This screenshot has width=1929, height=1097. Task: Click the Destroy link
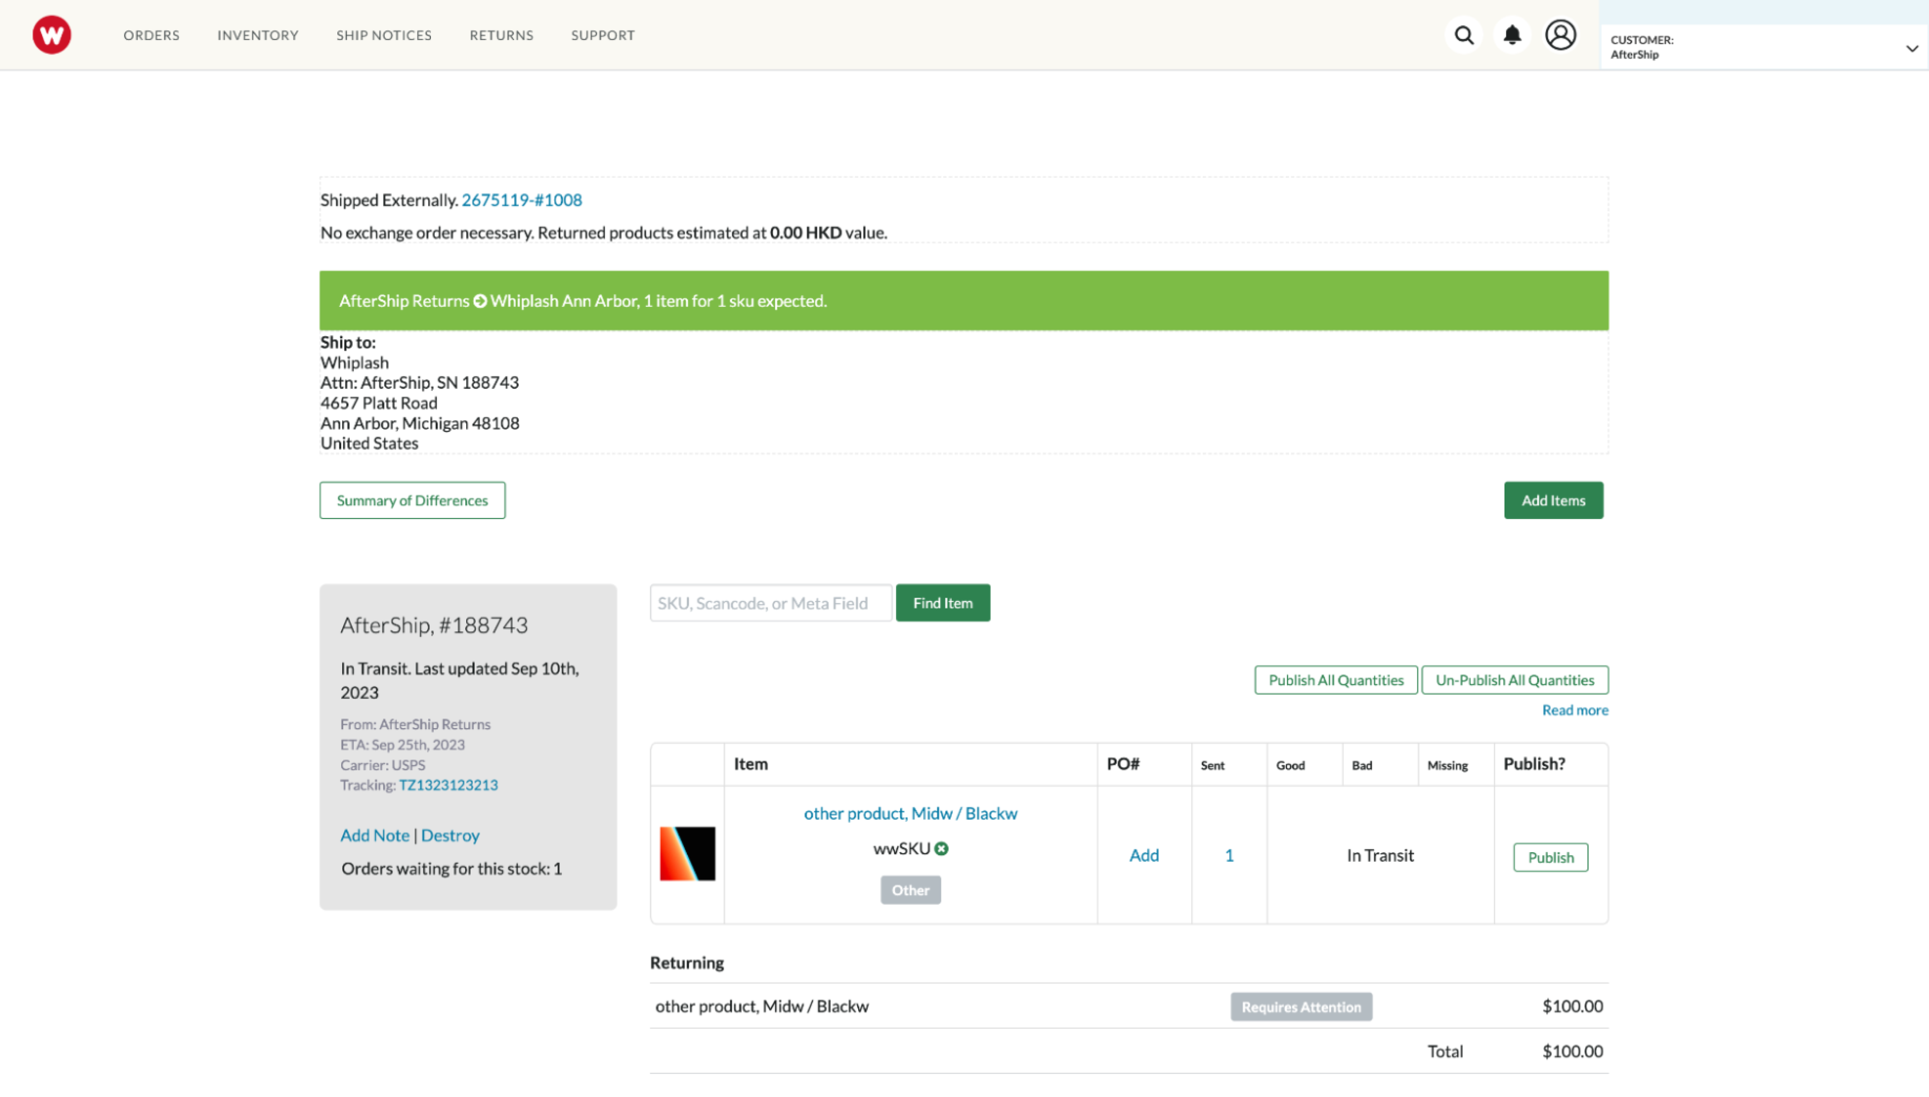450,835
